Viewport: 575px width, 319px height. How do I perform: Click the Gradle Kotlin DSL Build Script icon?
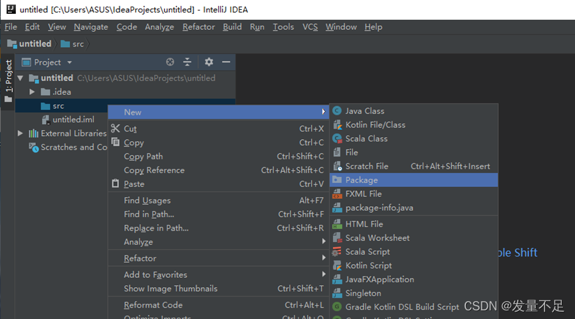click(x=337, y=306)
